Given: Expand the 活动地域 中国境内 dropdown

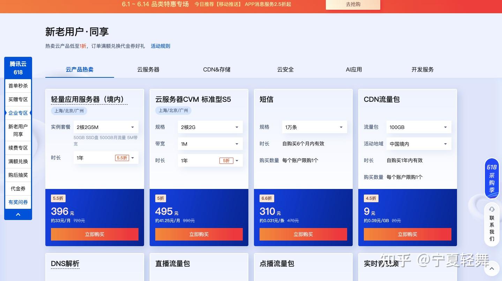Looking at the screenshot, I should 419,144.
